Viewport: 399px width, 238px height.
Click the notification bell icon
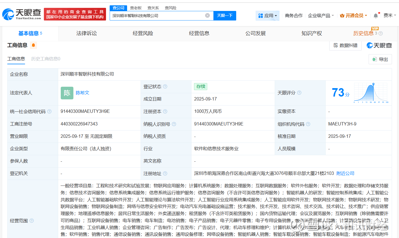pos(376,16)
